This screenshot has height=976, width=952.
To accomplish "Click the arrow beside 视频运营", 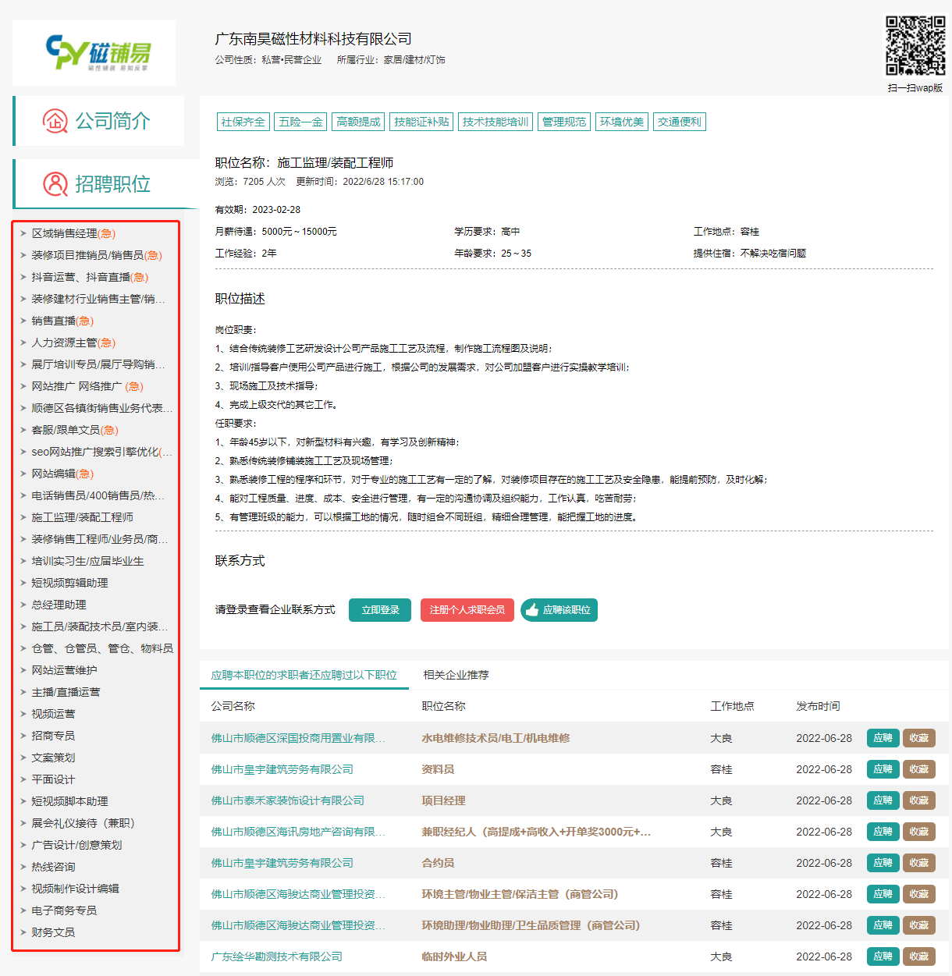I will [x=23, y=714].
